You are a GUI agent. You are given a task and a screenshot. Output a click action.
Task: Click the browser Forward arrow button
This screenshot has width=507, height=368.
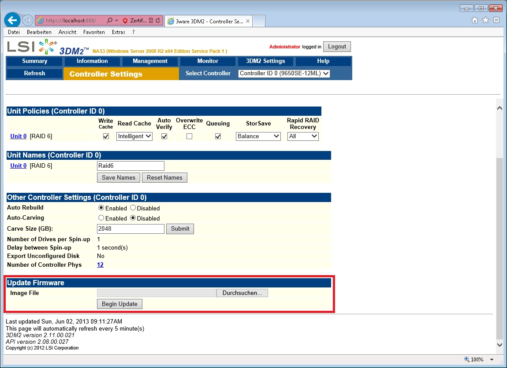click(x=28, y=20)
